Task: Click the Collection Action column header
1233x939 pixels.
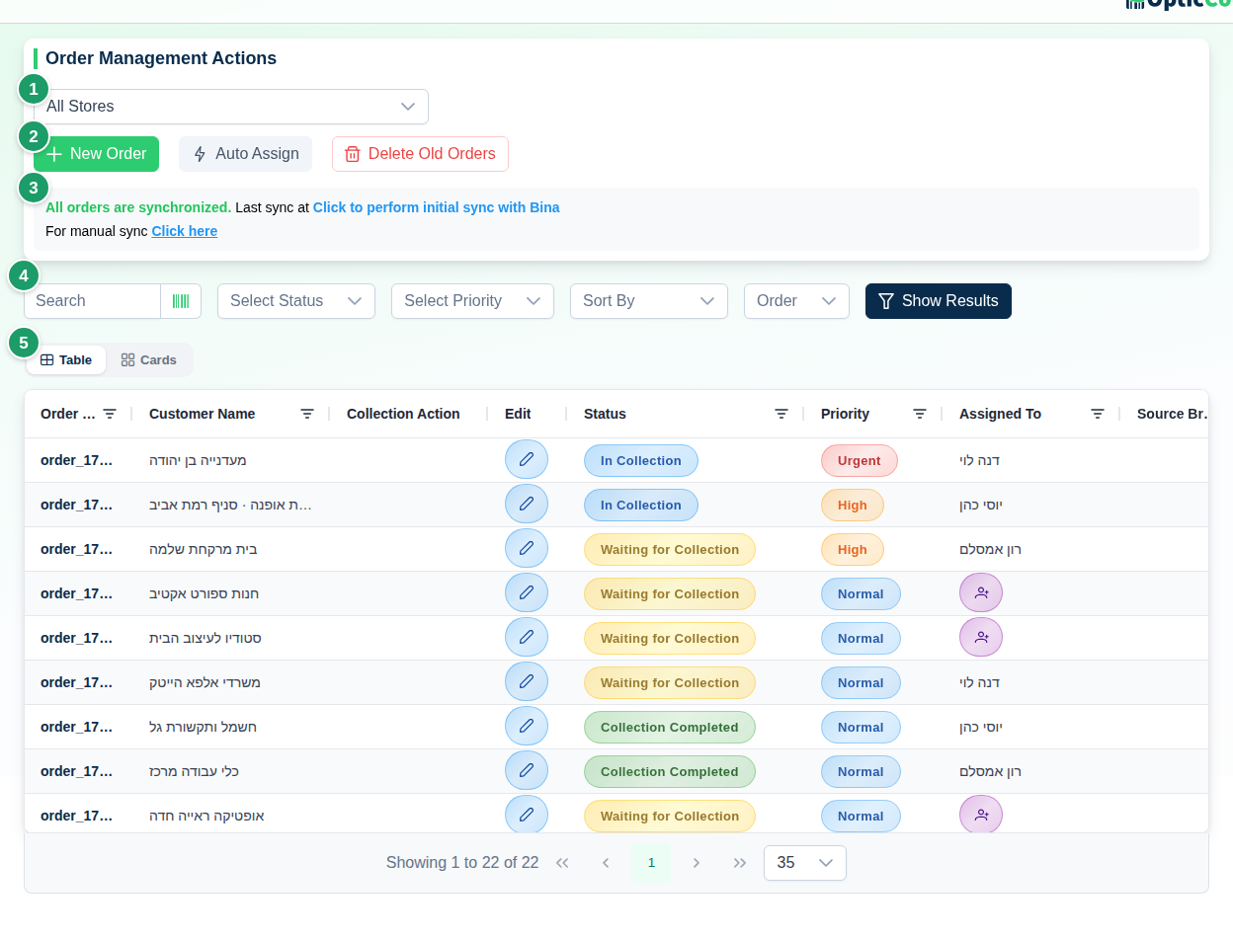Action: (403, 414)
